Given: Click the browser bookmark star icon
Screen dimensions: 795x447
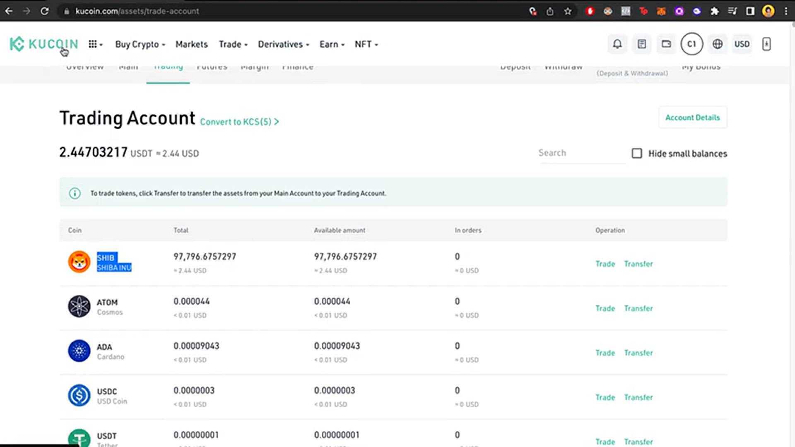Looking at the screenshot, I should 568,11.
